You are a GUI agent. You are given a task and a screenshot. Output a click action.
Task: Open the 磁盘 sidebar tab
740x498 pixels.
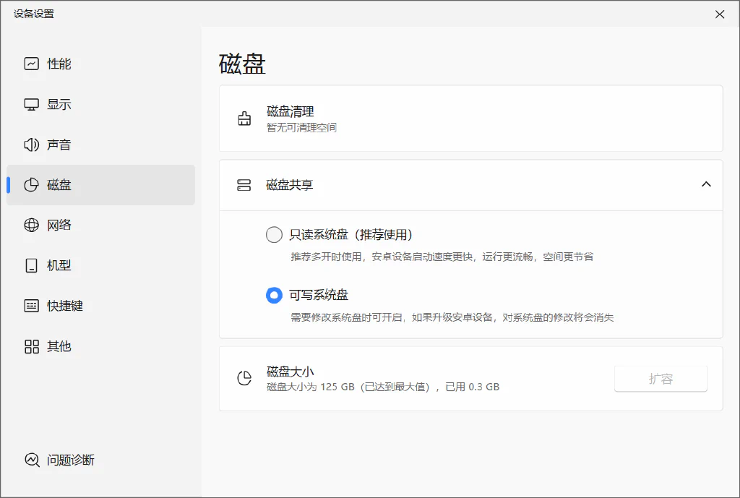tap(100, 185)
